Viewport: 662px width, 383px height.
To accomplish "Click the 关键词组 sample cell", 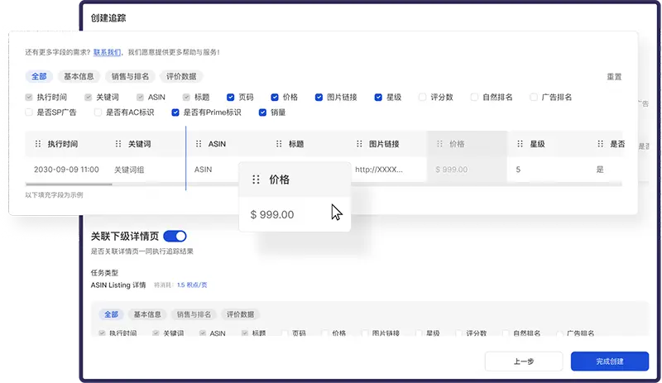I will click(x=129, y=170).
